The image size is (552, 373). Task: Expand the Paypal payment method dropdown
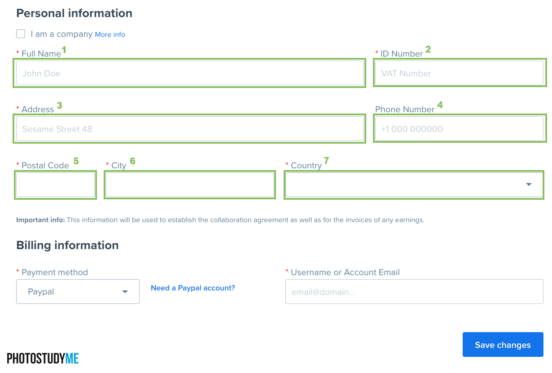tap(78, 292)
